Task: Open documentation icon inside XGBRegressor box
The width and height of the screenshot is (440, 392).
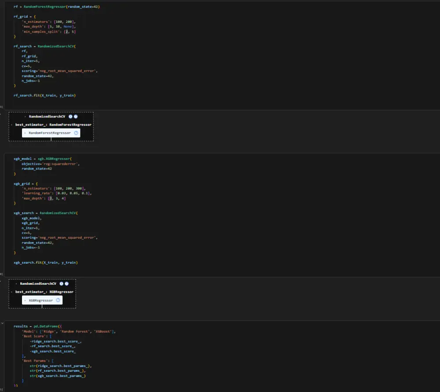Action: point(58,300)
